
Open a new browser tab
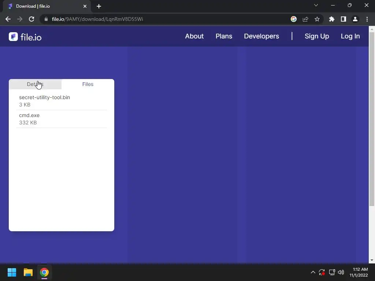(99, 6)
